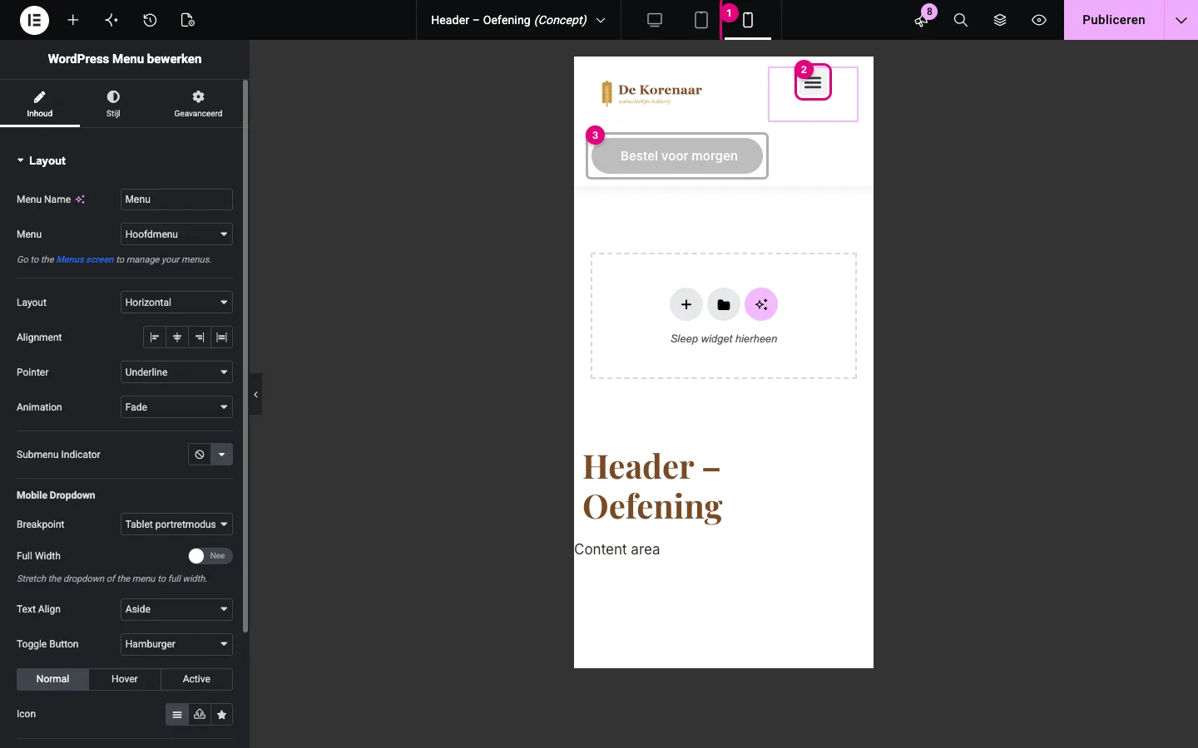Open page settings document icon

(x=188, y=20)
